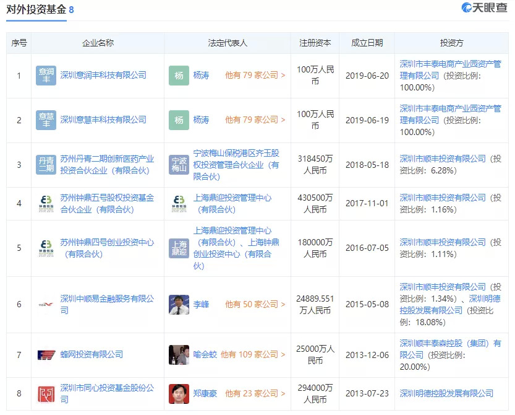Click capital cell 24889.551万人民币
This screenshot has height=415, width=515.
(x=315, y=304)
